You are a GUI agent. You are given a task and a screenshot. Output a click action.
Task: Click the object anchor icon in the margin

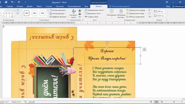[3, 27]
